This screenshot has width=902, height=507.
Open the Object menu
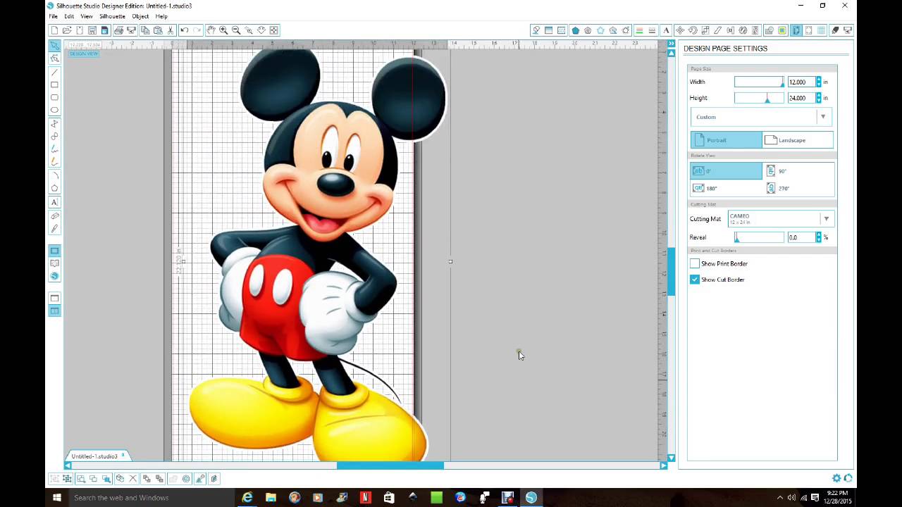pos(140,16)
